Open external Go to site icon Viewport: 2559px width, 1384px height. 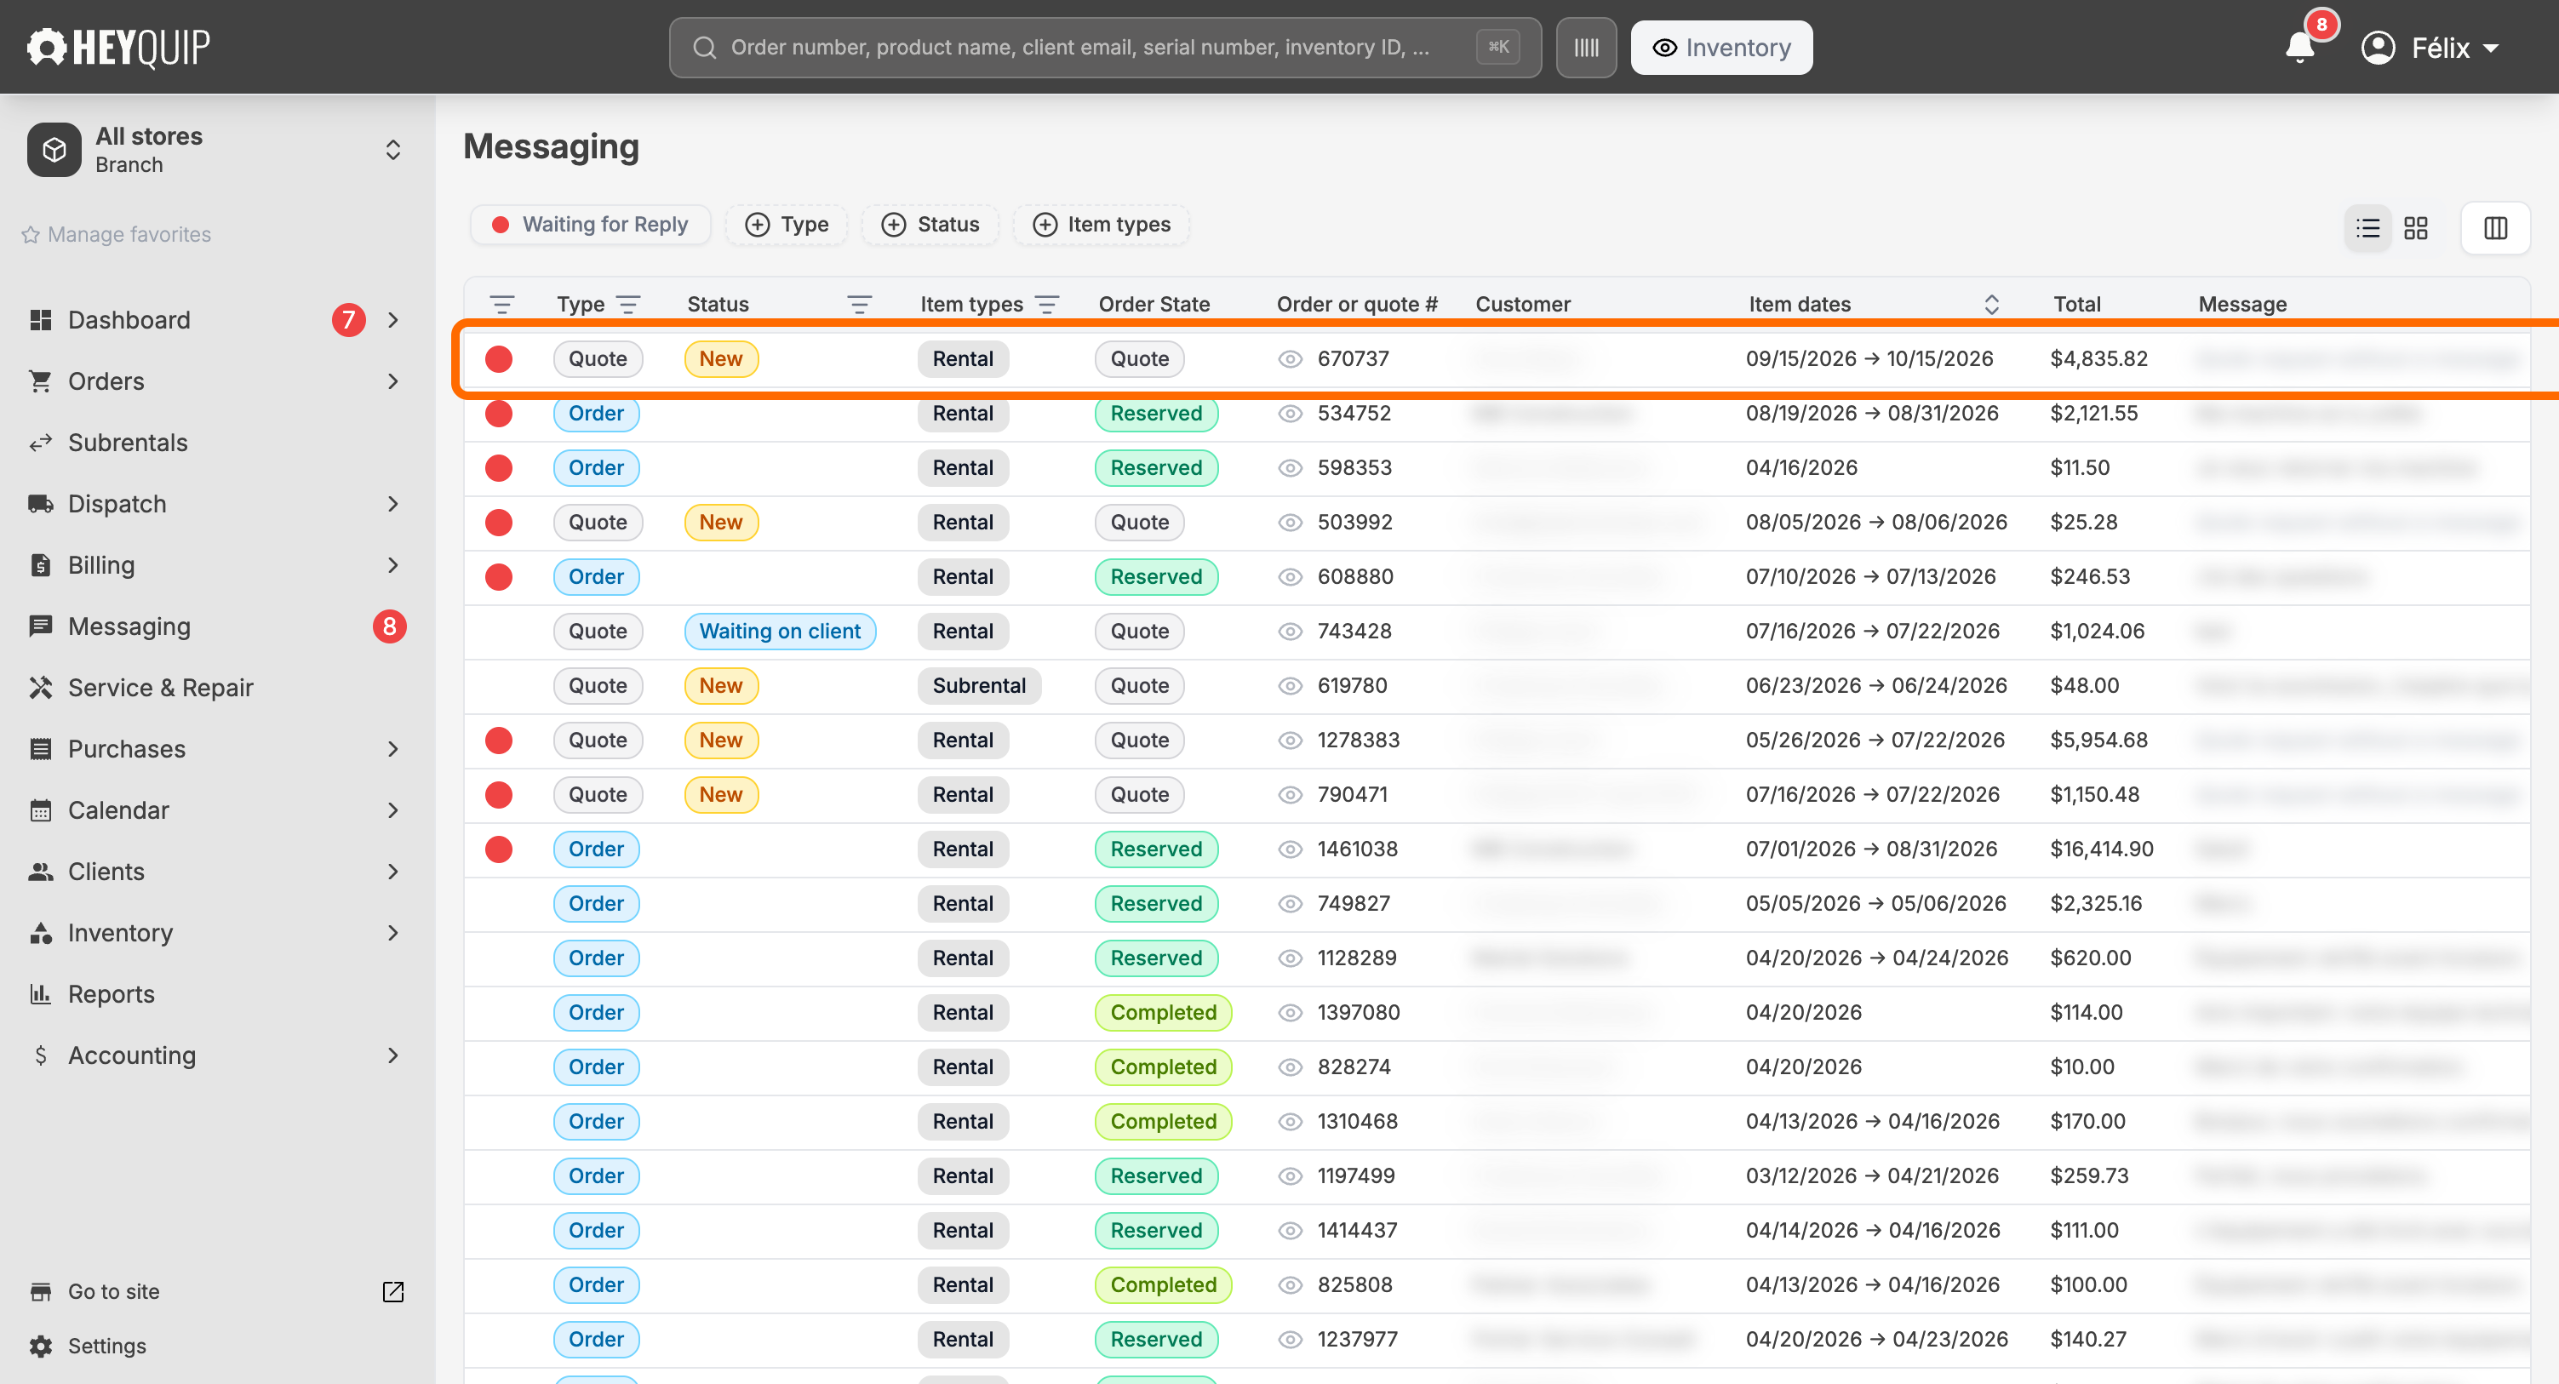click(392, 1291)
